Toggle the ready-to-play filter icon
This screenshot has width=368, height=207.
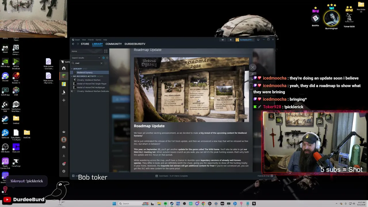click(x=107, y=58)
